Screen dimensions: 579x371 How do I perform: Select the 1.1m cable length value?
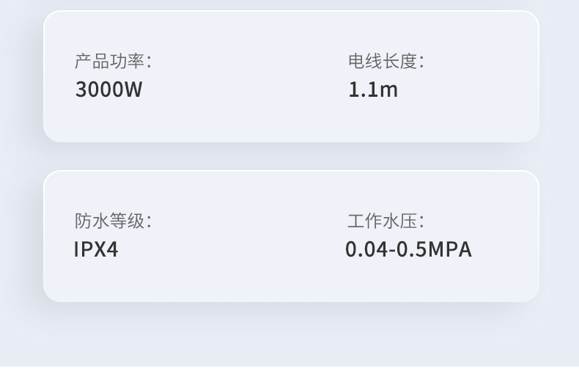click(373, 89)
